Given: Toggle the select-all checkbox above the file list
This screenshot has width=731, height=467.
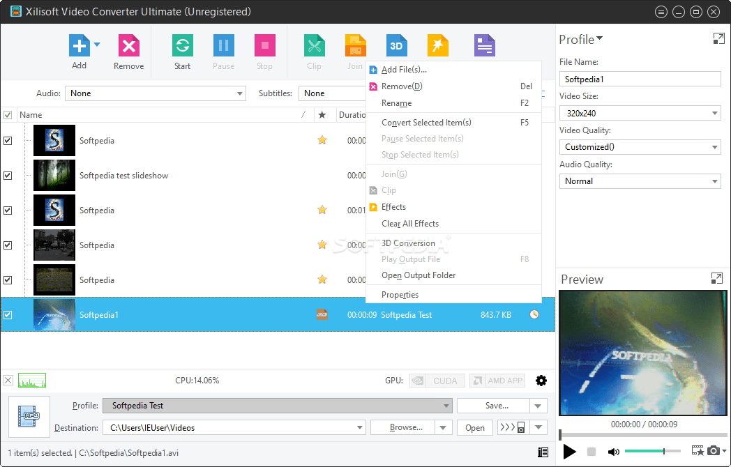Looking at the screenshot, I should (x=8, y=114).
